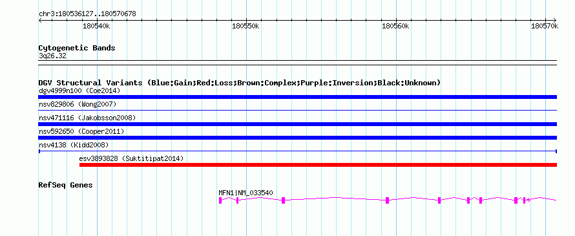Click the 180560k ruler tick label
Screen dimensions: 575x236
[x=395, y=26]
